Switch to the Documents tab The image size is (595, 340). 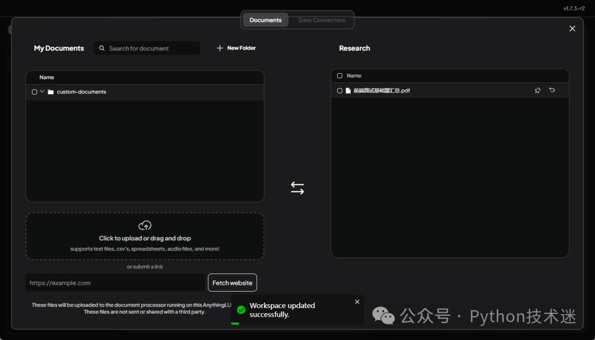pyautogui.click(x=266, y=20)
